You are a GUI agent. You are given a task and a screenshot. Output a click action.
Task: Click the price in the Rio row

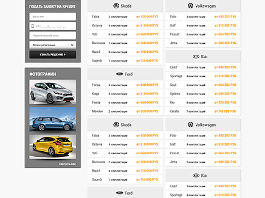tap(225, 102)
